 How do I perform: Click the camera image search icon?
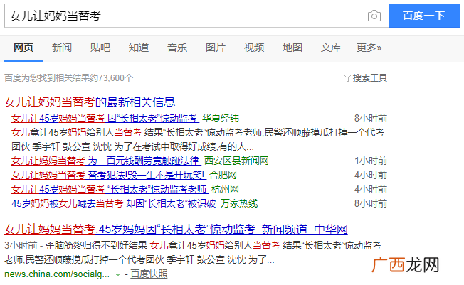(x=374, y=16)
